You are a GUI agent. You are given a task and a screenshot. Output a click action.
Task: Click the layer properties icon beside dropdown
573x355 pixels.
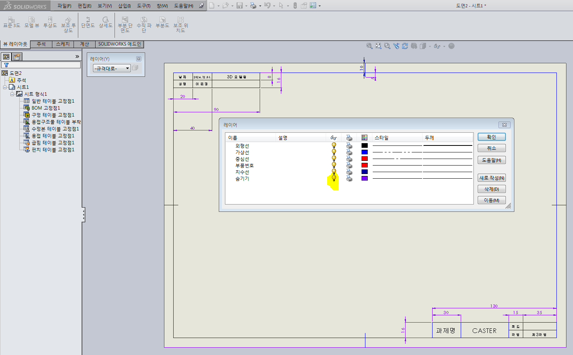click(135, 68)
